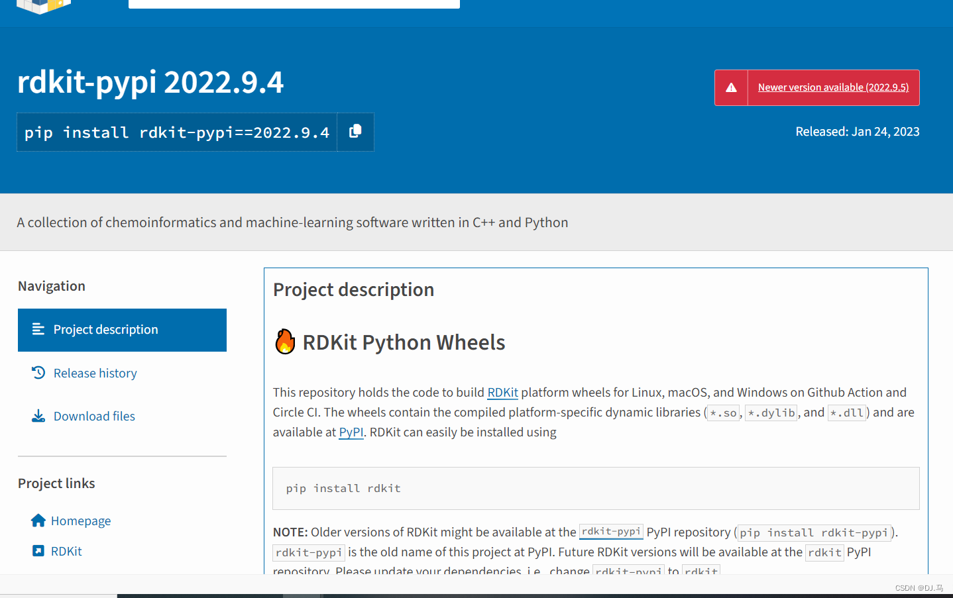953x598 pixels.
Task: Click the house icon beside Homepage
Action: (x=38, y=521)
